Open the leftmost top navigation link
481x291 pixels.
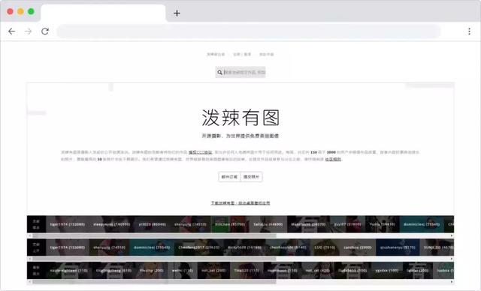click(x=216, y=55)
